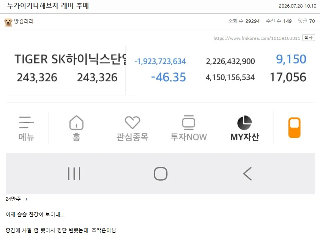Viewport: 320px width, 238px height.
Task: Tap the Android recent apps icon
Action: [74, 174]
